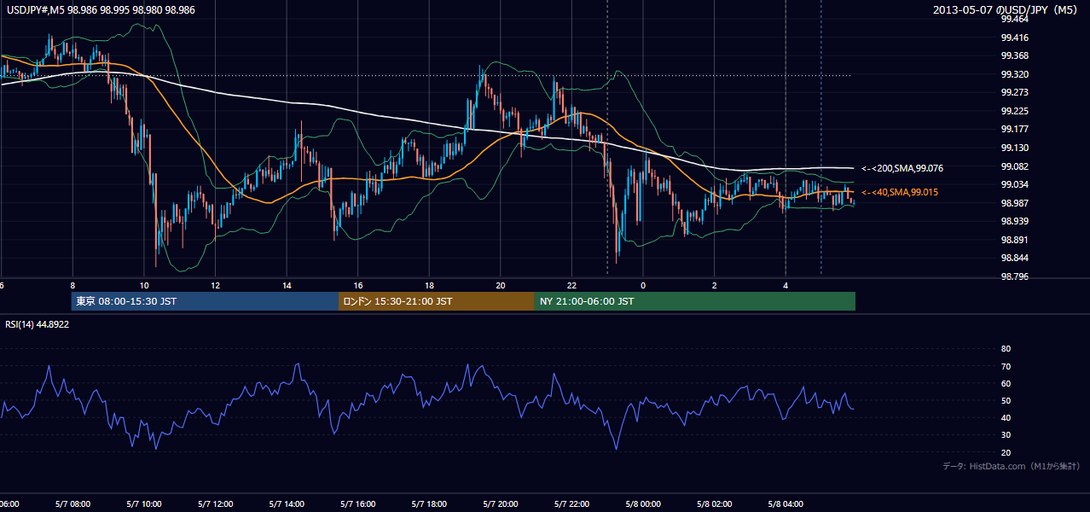Click the RSI(14) 44.8922 indicator label
This screenshot has height=512, width=1090.
[x=38, y=324]
